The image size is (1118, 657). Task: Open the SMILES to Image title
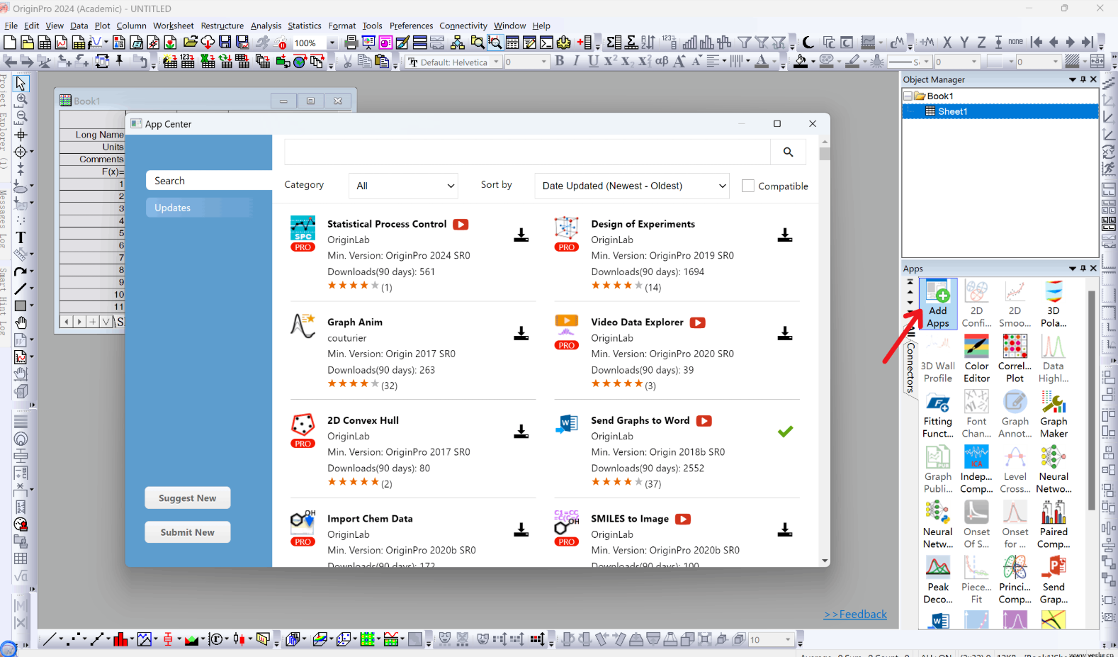(x=630, y=519)
